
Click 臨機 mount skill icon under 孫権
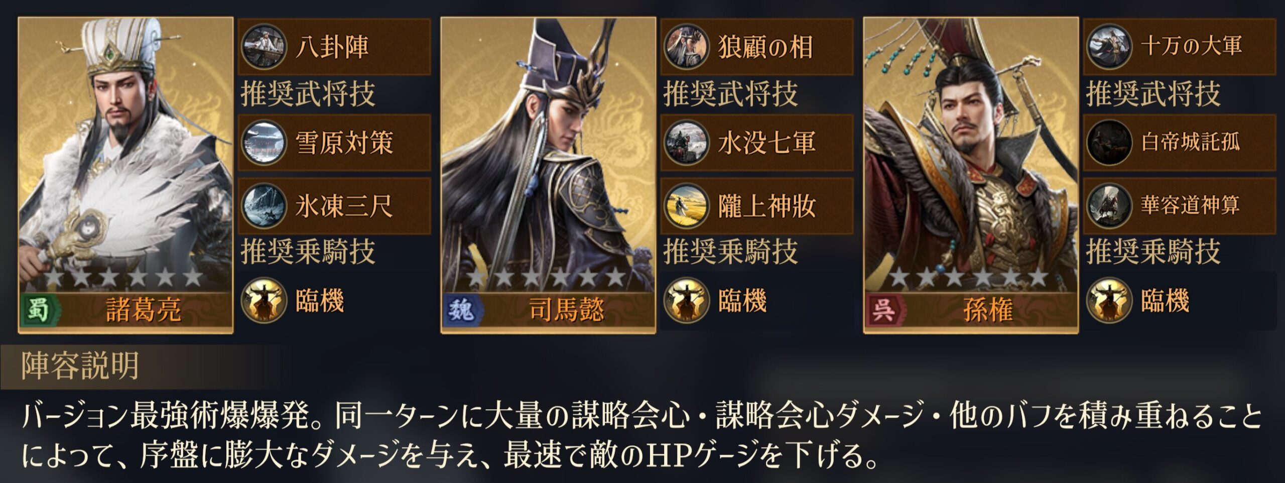click(x=1109, y=301)
